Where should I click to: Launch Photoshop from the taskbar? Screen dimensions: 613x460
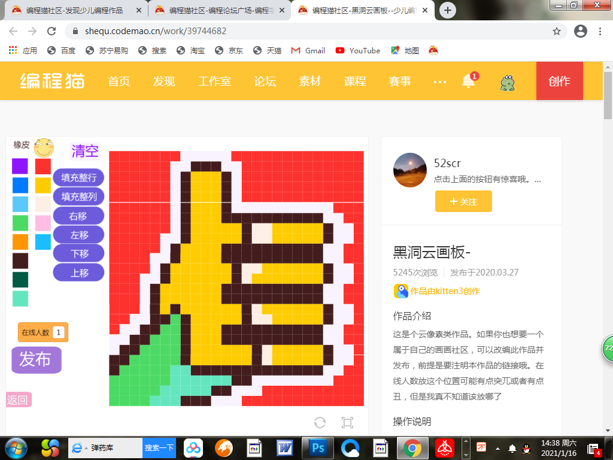pyautogui.click(x=317, y=448)
